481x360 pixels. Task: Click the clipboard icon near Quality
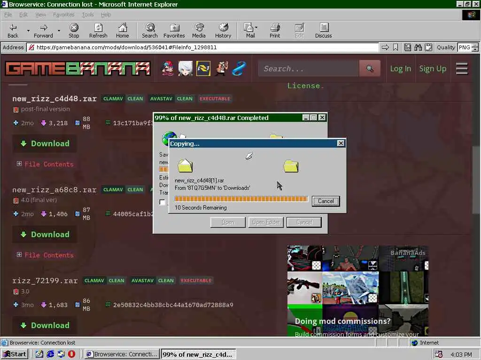[428, 47]
